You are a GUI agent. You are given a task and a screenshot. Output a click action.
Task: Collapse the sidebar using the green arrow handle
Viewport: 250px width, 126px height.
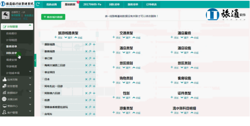pyautogui.click(x=35, y=60)
